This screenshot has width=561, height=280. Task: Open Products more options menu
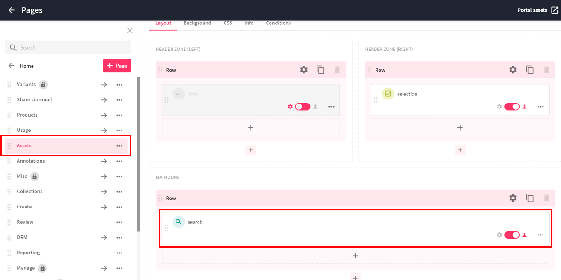(119, 115)
